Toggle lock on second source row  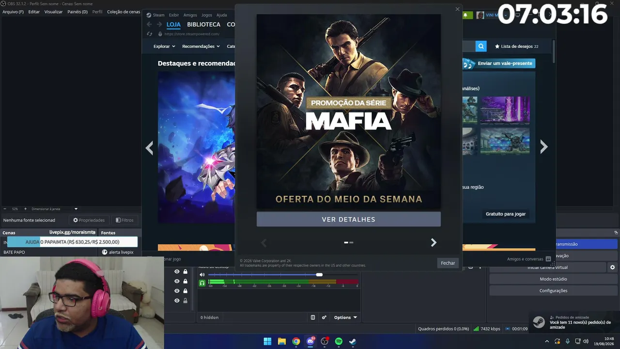click(185, 281)
